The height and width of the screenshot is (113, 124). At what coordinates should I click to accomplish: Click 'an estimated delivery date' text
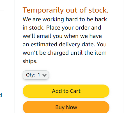pos(59,44)
